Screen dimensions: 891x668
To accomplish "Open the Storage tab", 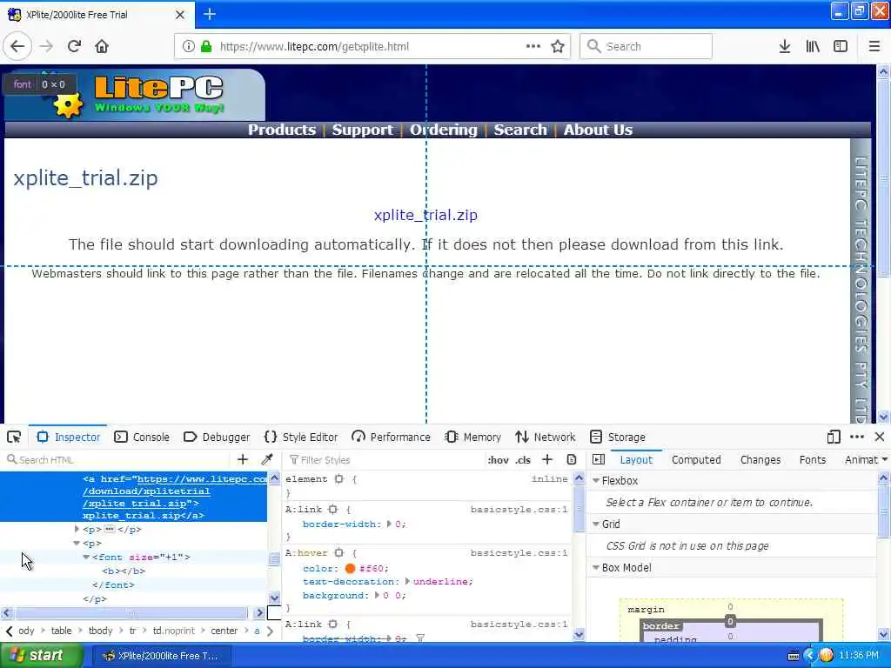I will (618, 437).
